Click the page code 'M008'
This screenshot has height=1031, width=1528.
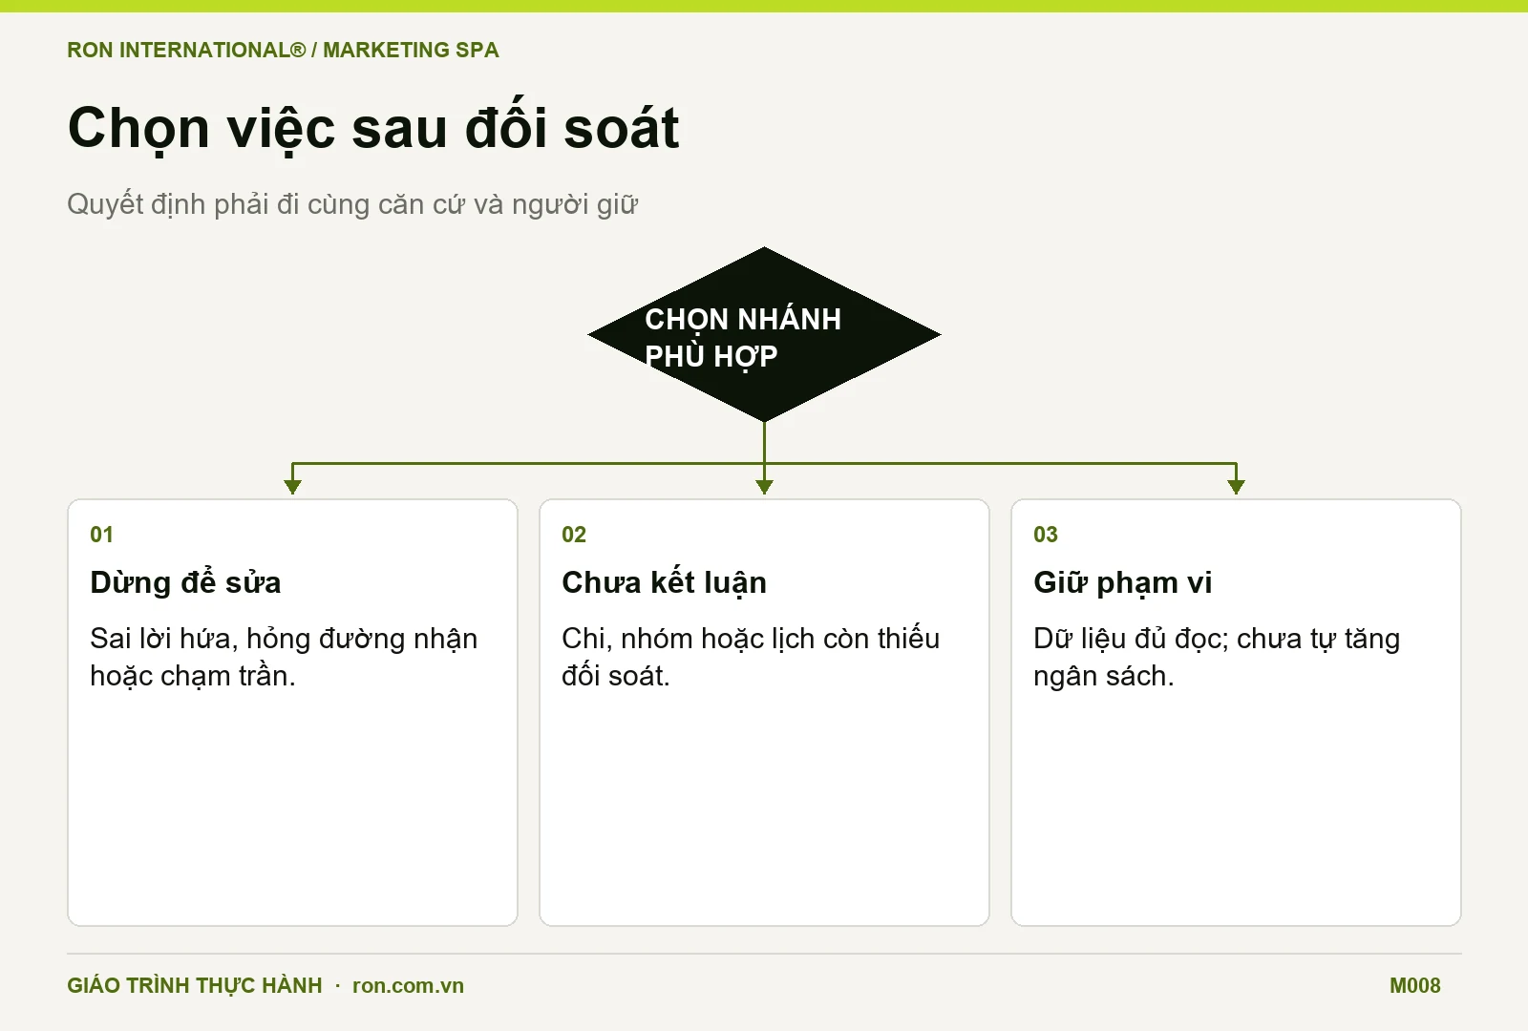(1414, 986)
